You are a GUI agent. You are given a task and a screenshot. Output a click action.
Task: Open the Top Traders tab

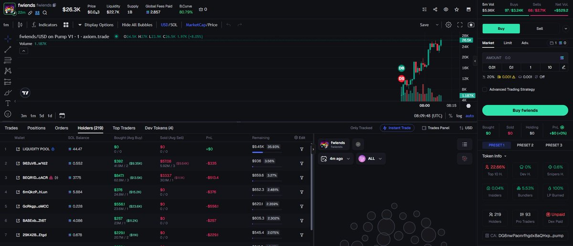coord(124,128)
